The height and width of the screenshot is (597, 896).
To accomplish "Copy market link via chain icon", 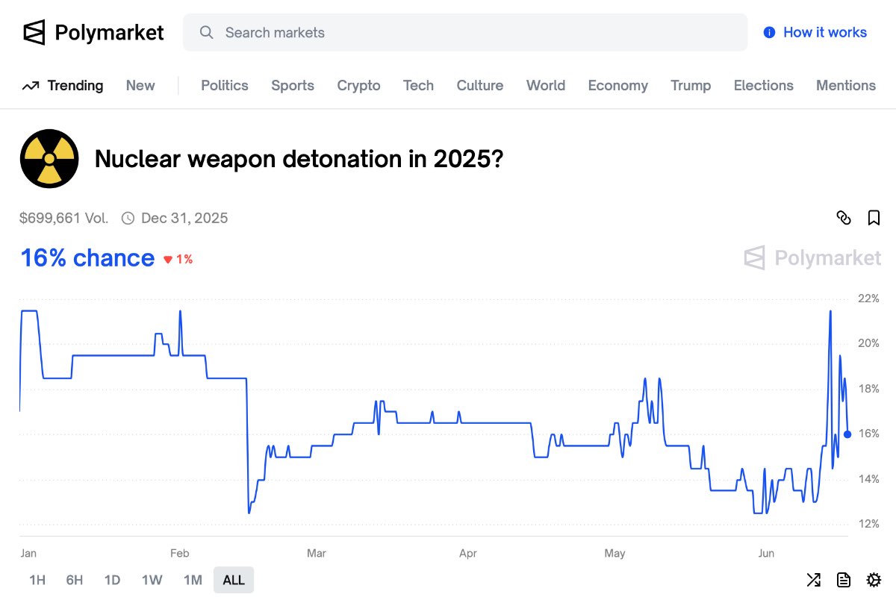I will tap(844, 218).
